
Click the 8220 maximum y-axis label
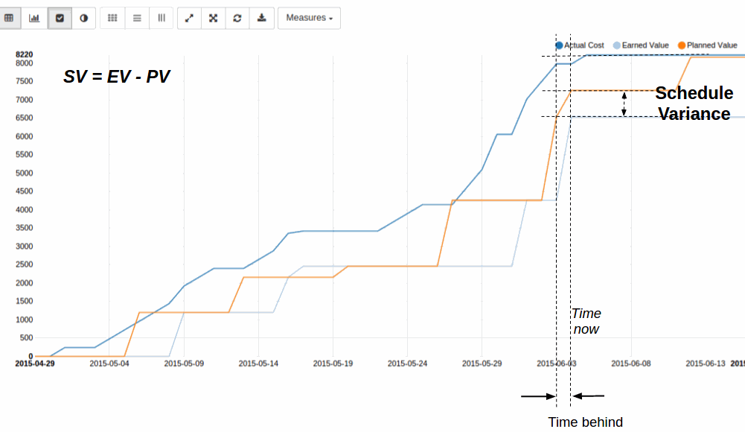coord(24,54)
